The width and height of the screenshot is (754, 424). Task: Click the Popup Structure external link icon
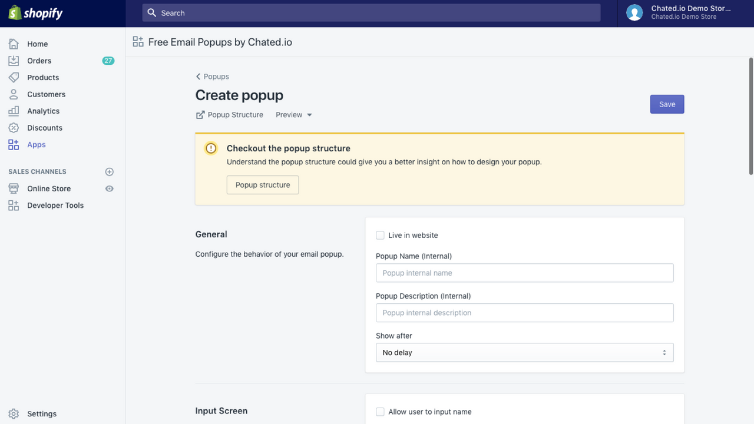[x=201, y=114]
